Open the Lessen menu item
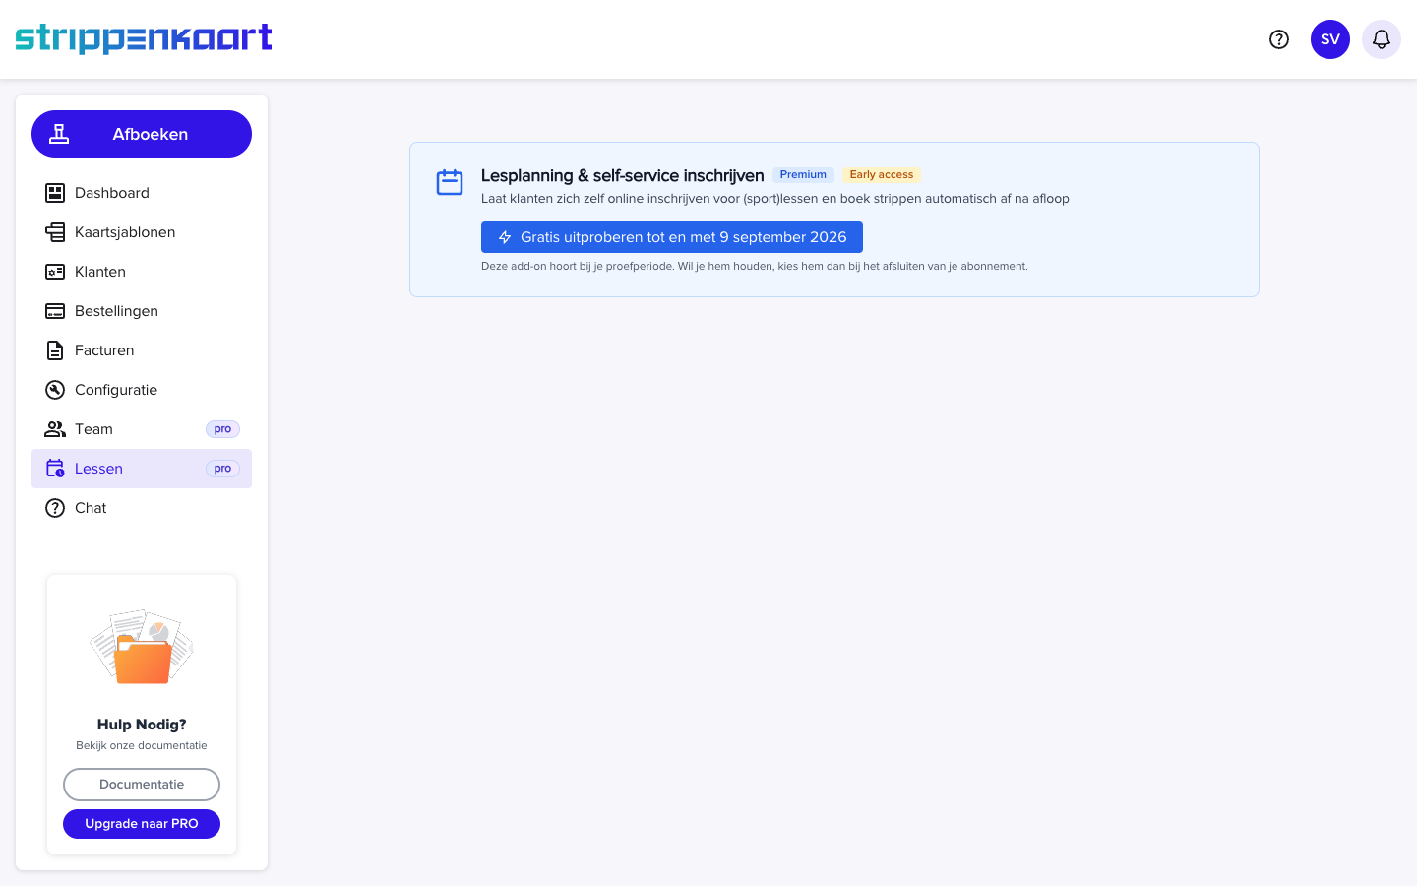Viewport: 1417px width, 886px height. coord(142,469)
